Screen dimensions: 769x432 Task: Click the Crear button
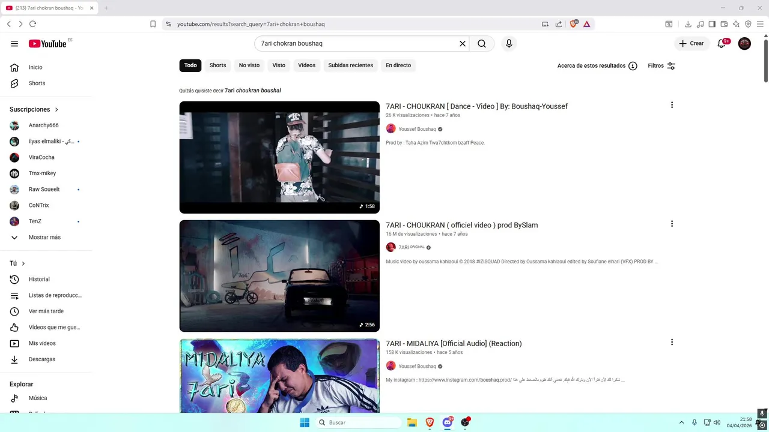[x=691, y=43]
